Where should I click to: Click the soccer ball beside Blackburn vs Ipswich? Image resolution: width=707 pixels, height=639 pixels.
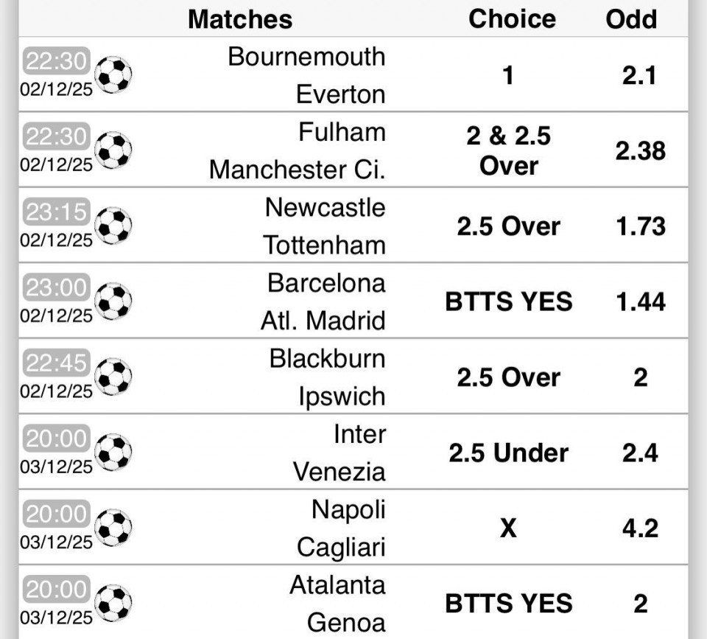point(115,377)
